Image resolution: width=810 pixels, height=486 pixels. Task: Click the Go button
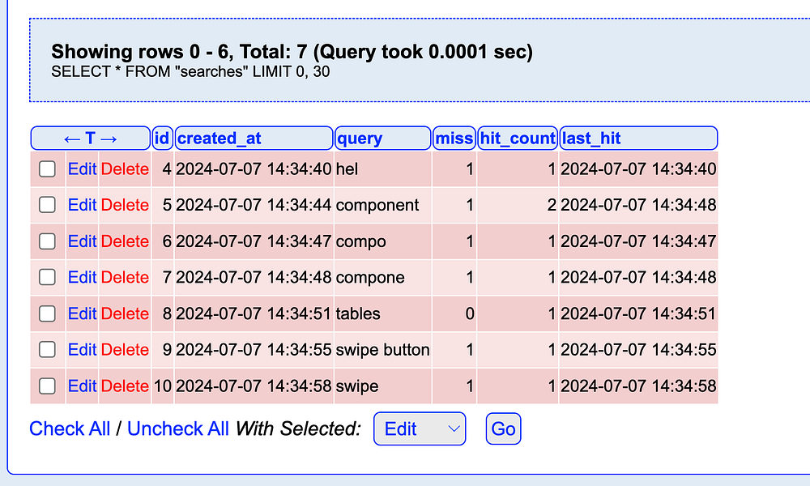pyautogui.click(x=503, y=428)
